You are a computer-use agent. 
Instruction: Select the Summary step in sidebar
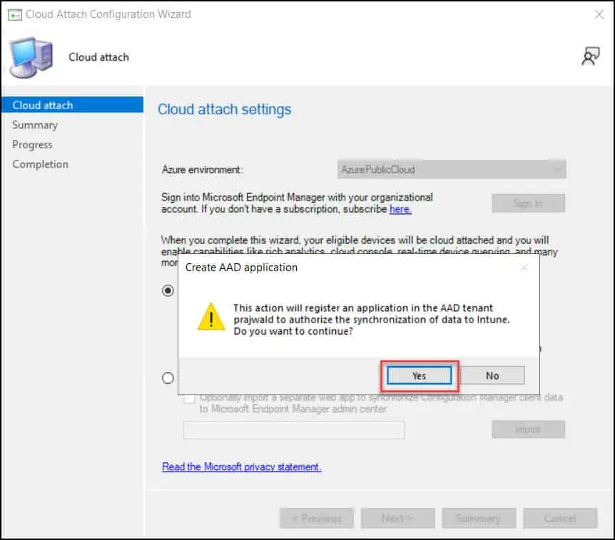(35, 125)
